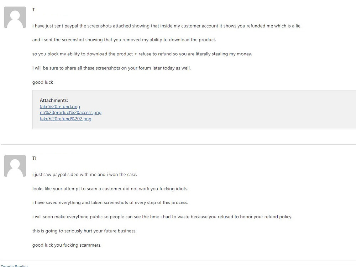Click the 'paypal sided with me' line

coord(85,175)
